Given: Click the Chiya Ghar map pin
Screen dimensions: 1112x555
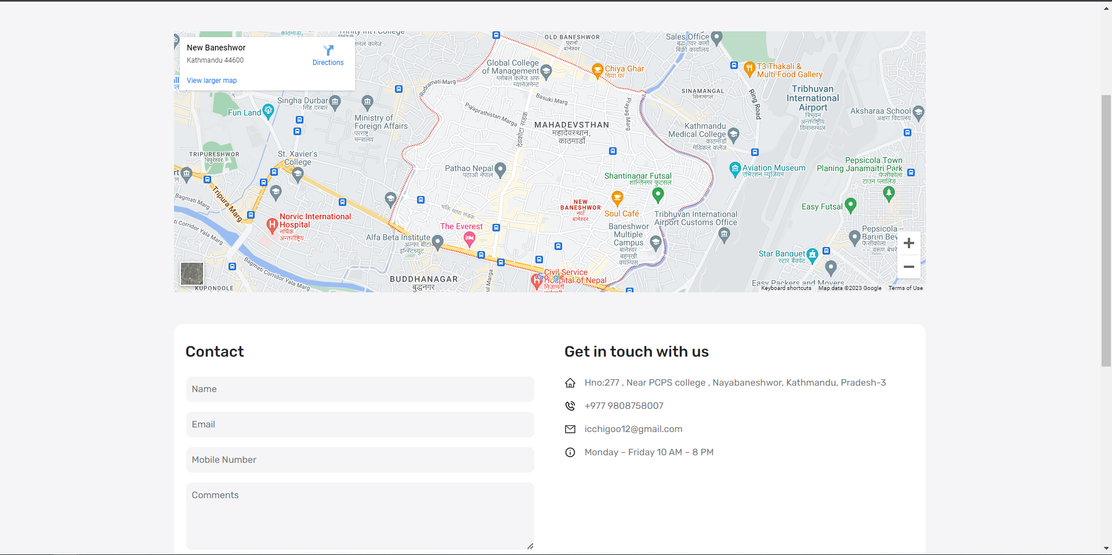Looking at the screenshot, I should [x=599, y=69].
